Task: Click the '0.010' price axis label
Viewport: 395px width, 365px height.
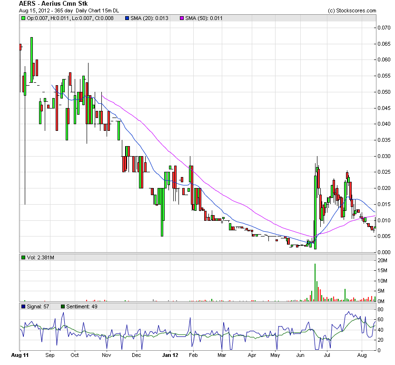Action: 384,220
